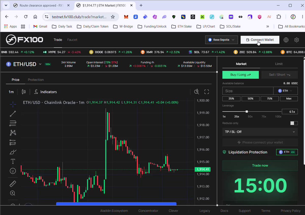Select the brush drawing tool
Screen dimensions: 305x215
pyautogui.click(x=13, y=152)
